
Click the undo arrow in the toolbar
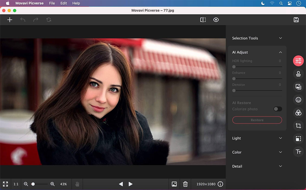23,20
